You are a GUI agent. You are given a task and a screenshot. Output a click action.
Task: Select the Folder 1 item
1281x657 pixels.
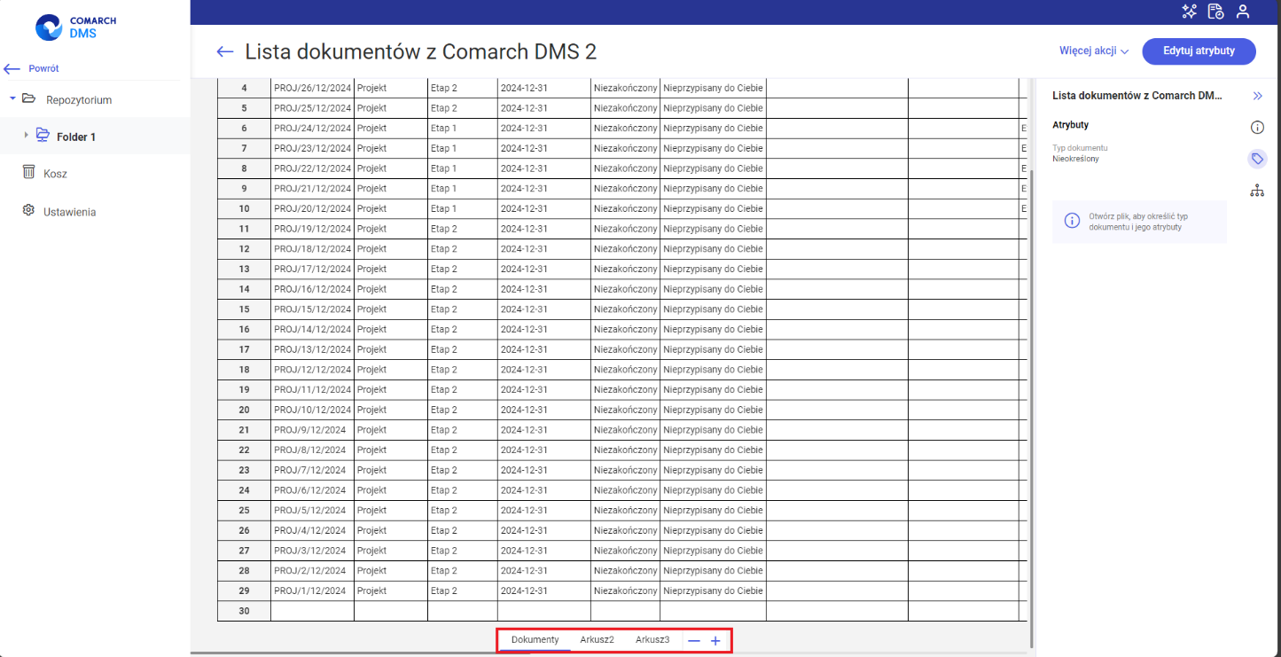[76, 137]
